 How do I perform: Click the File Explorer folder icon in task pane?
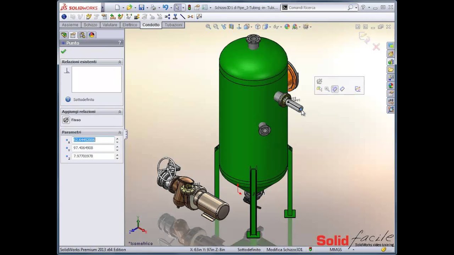pyautogui.click(x=391, y=69)
